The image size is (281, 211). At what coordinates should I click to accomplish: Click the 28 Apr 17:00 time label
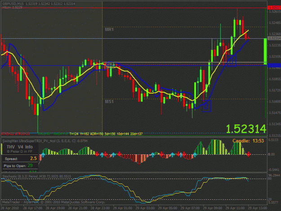click(x=33, y=208)
